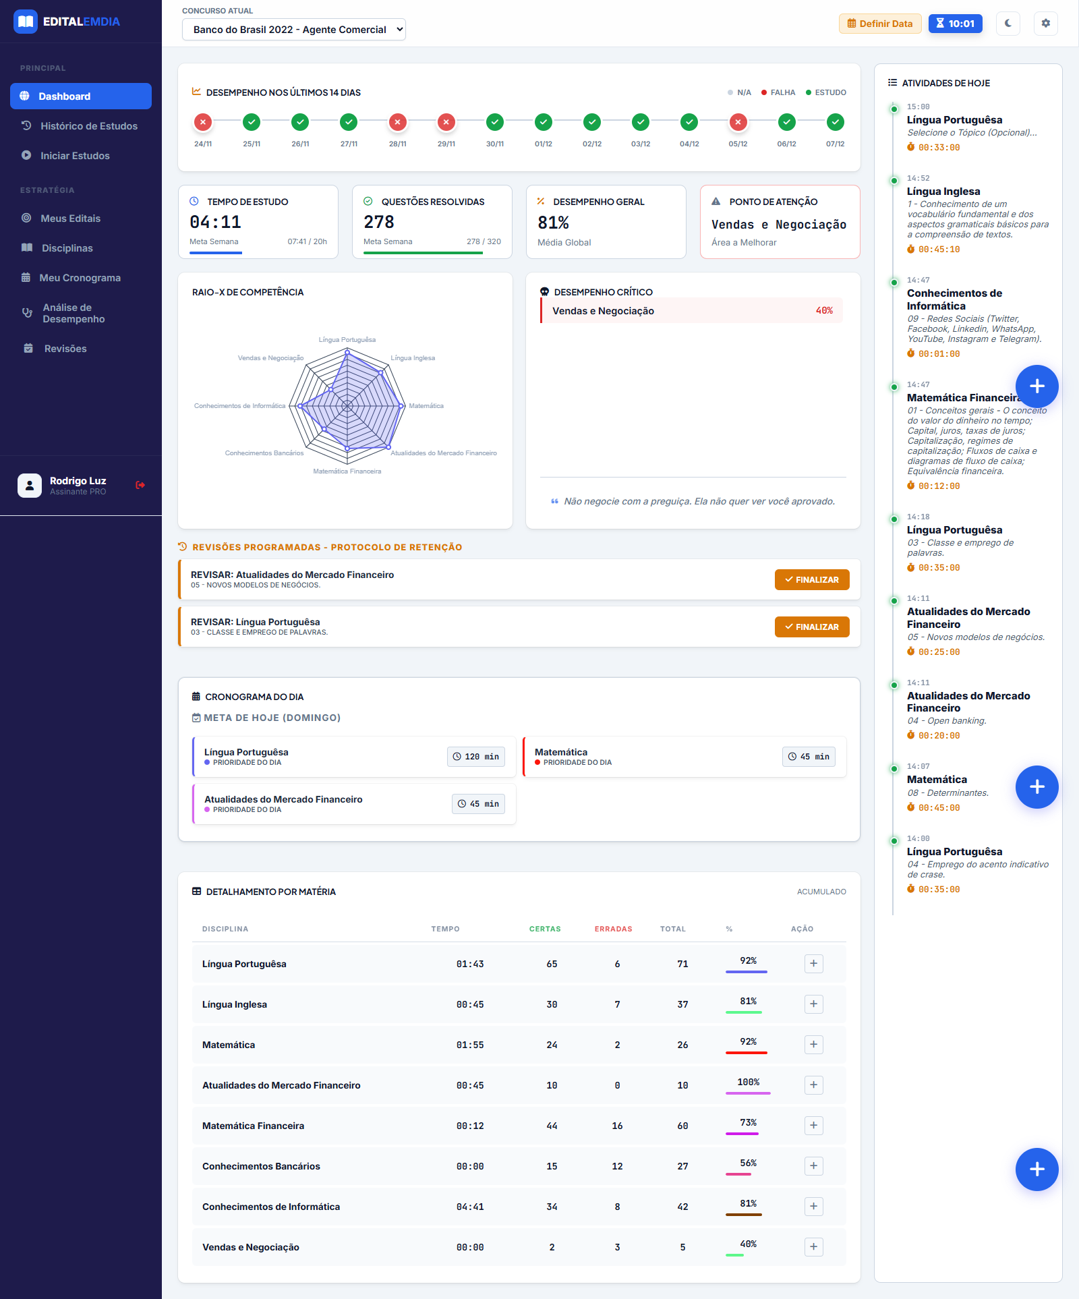Select the Matemática 45 min schedule card
Image resolution: width=1079 pixels, height=1299 pixels.
tap(684, 757)
